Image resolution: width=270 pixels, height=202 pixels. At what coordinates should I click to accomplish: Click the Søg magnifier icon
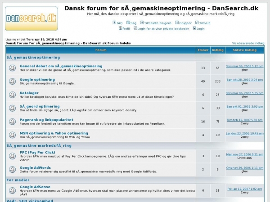pyautogui.click(x=128, y=22)
